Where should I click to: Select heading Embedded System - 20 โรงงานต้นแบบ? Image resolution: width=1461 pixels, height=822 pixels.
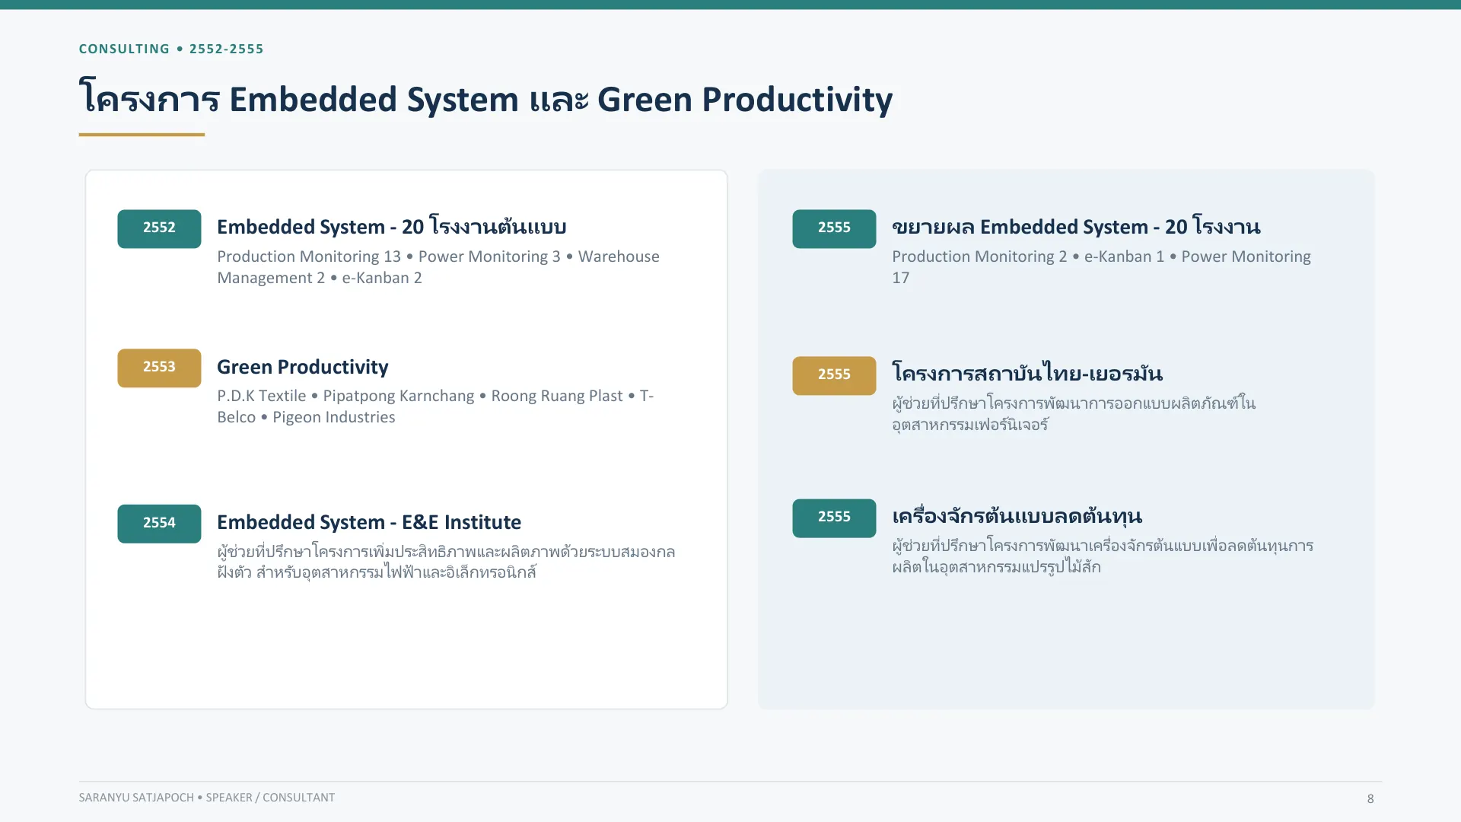[x=392, y=226]
